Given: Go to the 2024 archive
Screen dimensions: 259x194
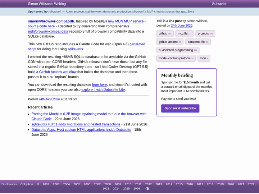Looking at the screenshot, I should pos(116,188).
